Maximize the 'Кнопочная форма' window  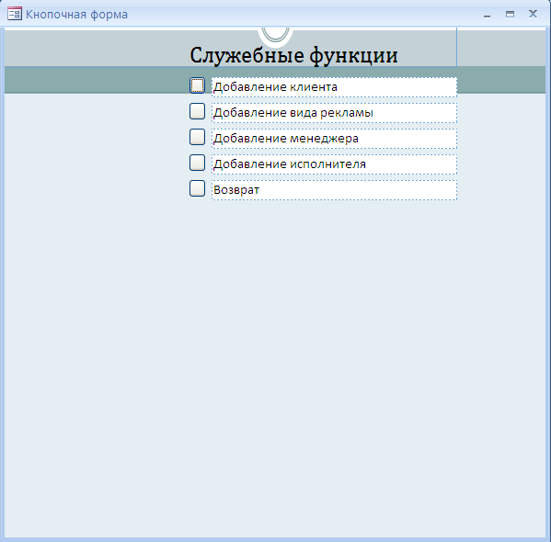(510, 14)
